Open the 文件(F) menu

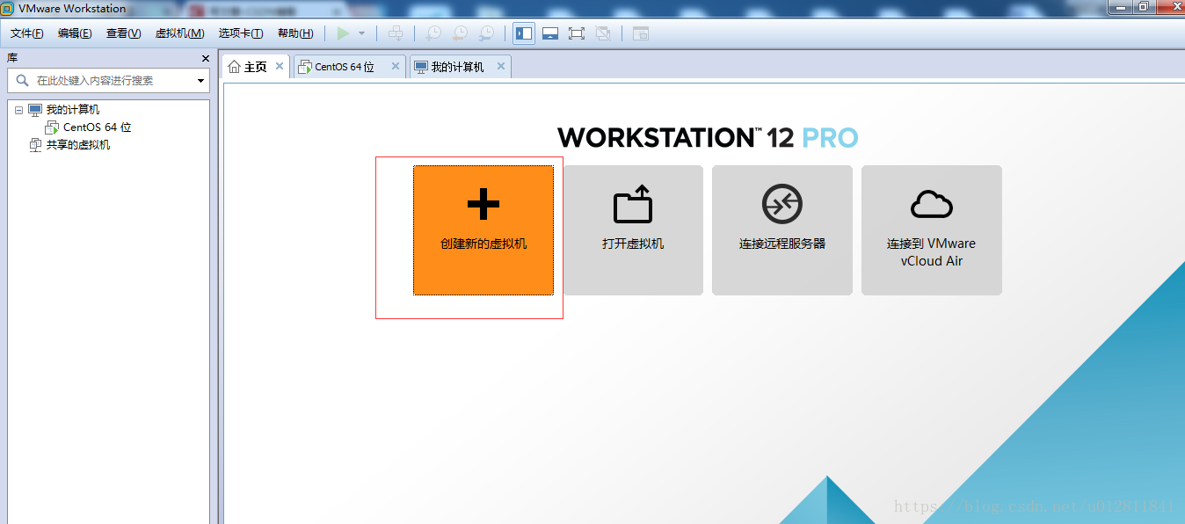coord(27,33)
